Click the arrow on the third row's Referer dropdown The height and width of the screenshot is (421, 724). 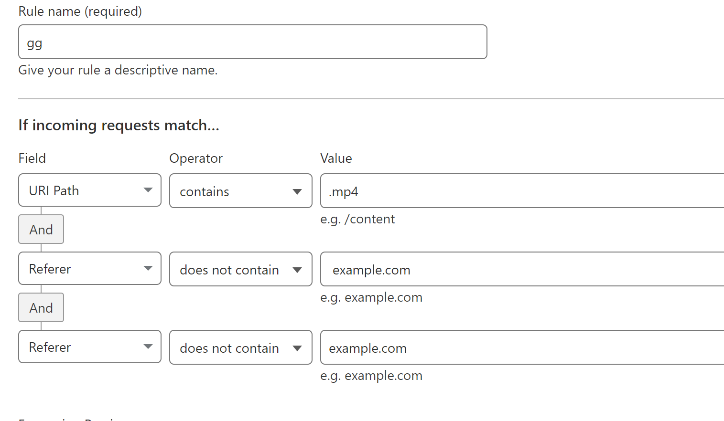tap(148, 347)
